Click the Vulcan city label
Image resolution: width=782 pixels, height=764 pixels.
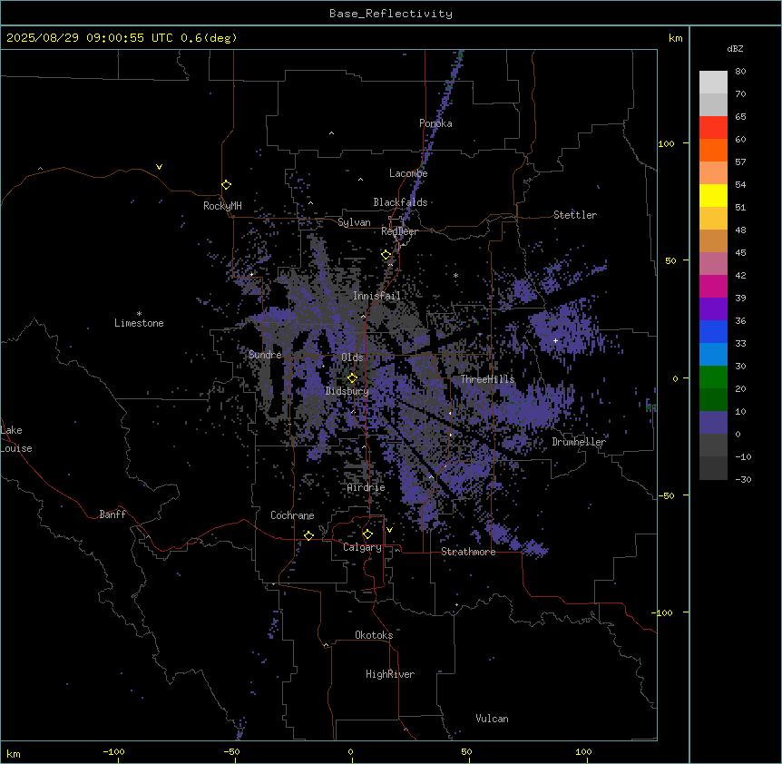click(493, 719)
